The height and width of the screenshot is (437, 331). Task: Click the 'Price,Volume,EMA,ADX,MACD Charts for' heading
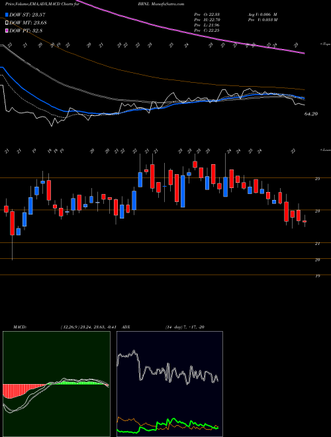tap(42, 4)
